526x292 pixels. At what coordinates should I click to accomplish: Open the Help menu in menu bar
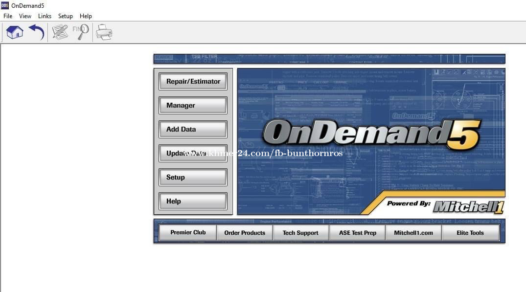(86, 16)
